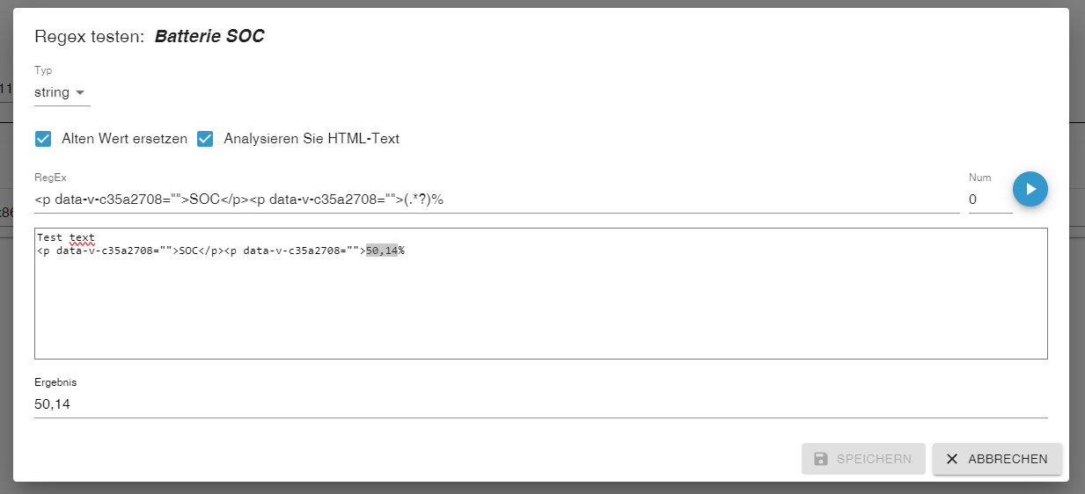Image resolution: width=1085 pixels, height=494 pixels.
Task: Click the floppy disk icon in Speichern
Action: click(821, 459)
